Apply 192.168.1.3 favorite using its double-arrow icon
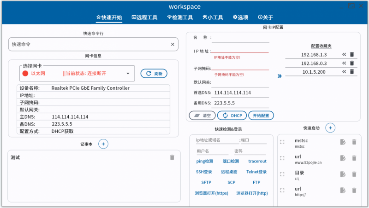This screenshot has width=369, height=208. [x=344, y=54]
